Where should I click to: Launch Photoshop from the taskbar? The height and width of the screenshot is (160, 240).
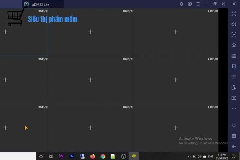72,156
